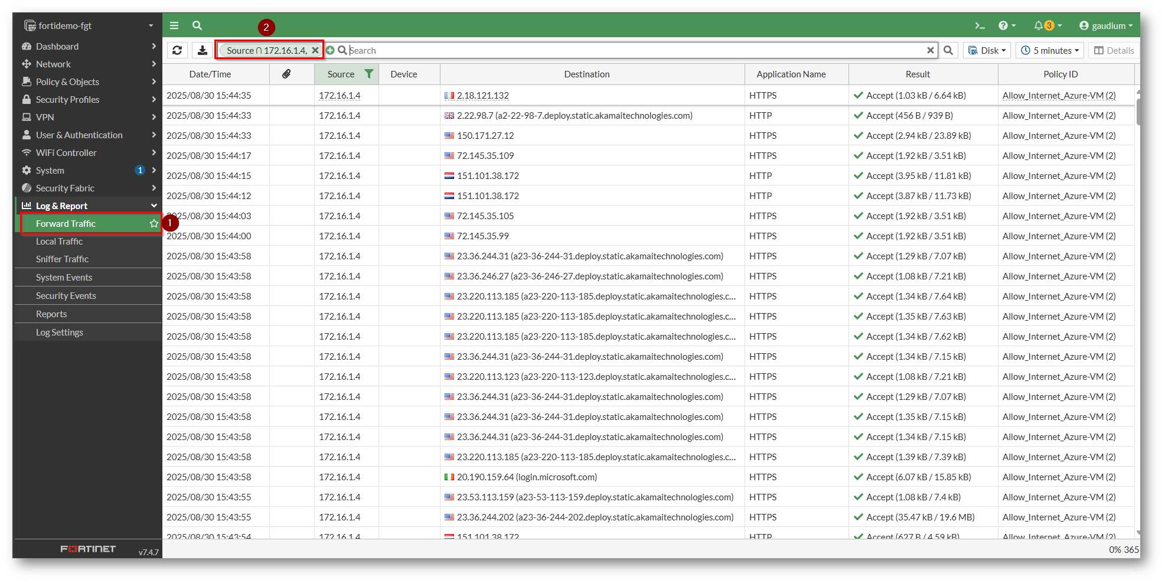This screenshot has height=583, width=1165.
Task: Toggle the hamburger menu icon
Action: [x=174, y=25]
